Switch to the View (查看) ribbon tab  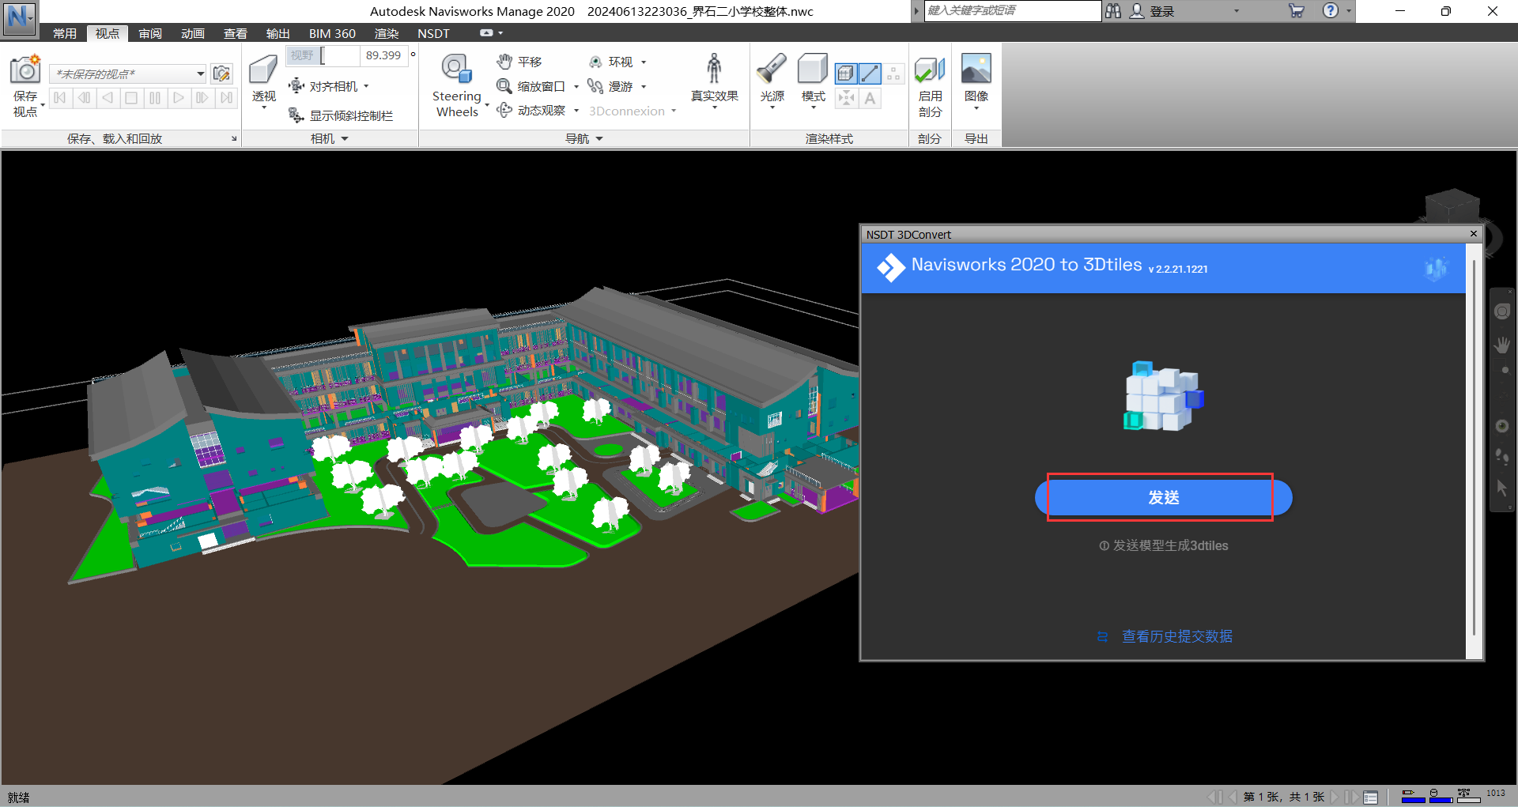click(x=236, y=33)
